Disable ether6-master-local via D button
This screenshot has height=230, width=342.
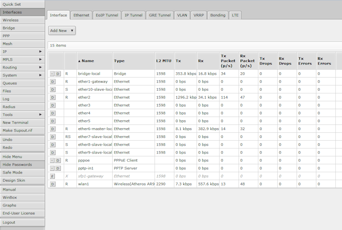[53, 129]
